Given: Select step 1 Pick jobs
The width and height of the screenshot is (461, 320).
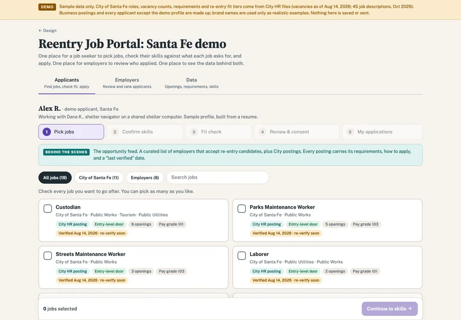Looking at the screenshot, I should click(71, 132).
